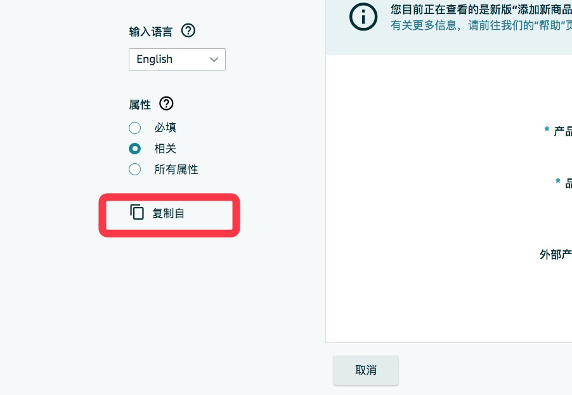The width and height of the screenshot is (572, 395).
Task: Select the 所有属性 radio button
Action: coord(134,170)
